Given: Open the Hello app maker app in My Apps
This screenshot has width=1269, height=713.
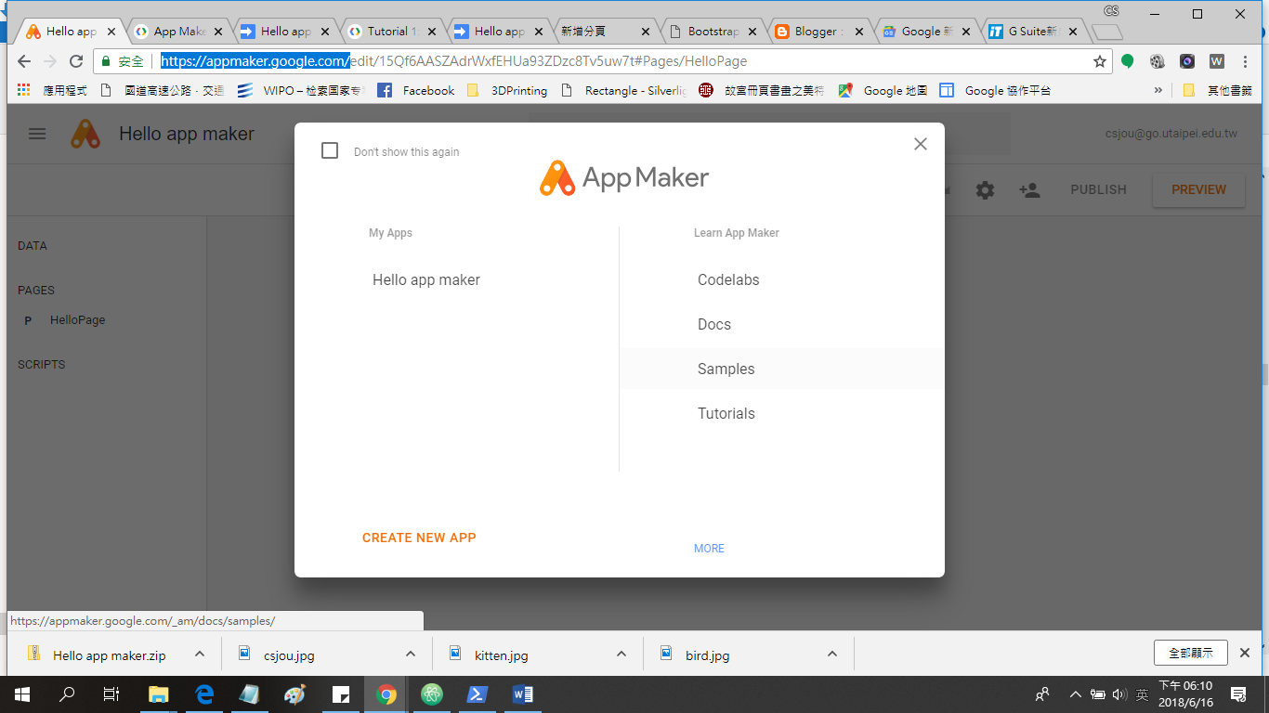Looking at the screenshot, I should click(x=426, y=279).
